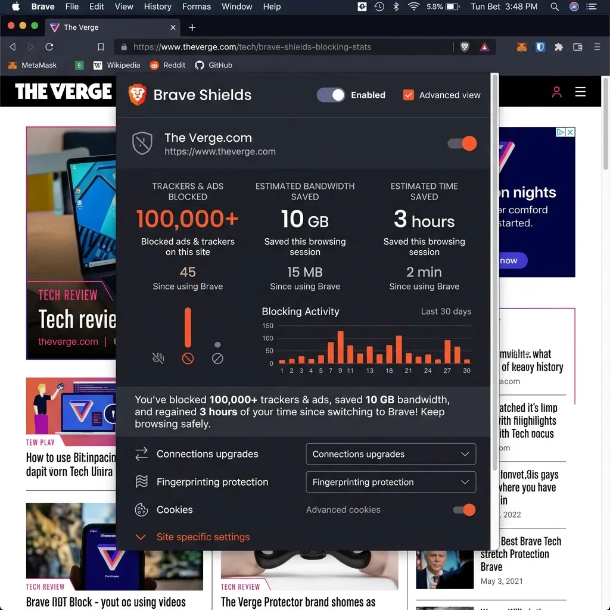The width and height of the screenshot is (610, 610).
Task: Select the gray slashed circle icon
Action: pos(217,358)
